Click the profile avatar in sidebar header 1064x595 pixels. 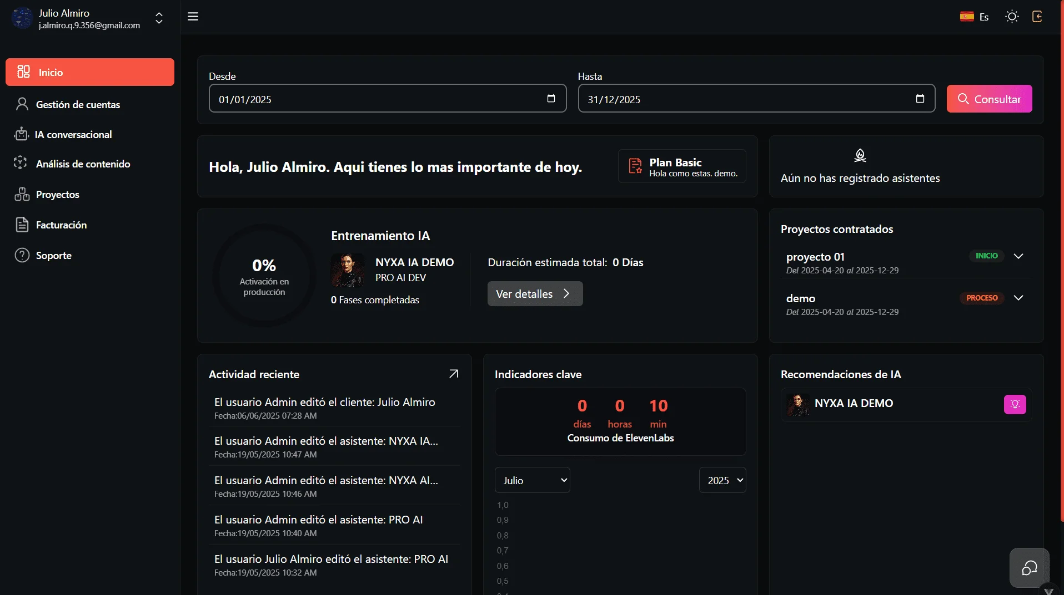point(22,18)
